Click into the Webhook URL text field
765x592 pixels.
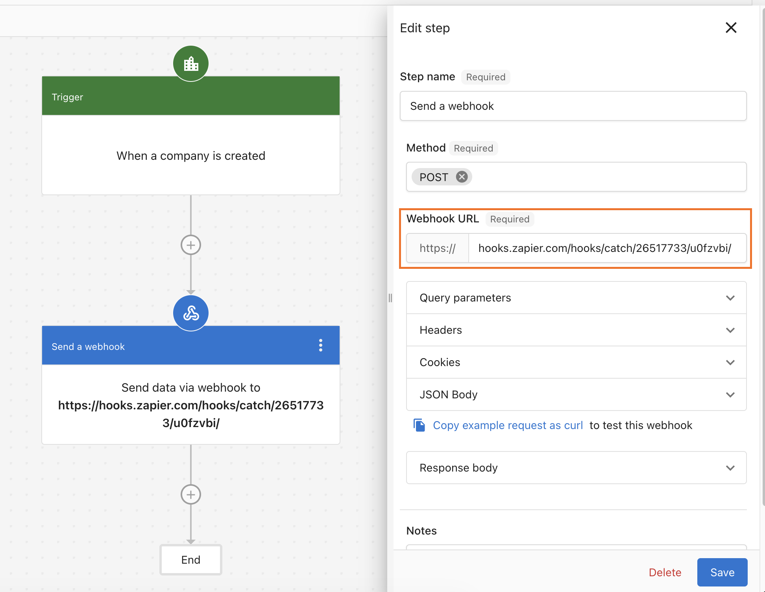click(606, 248)
